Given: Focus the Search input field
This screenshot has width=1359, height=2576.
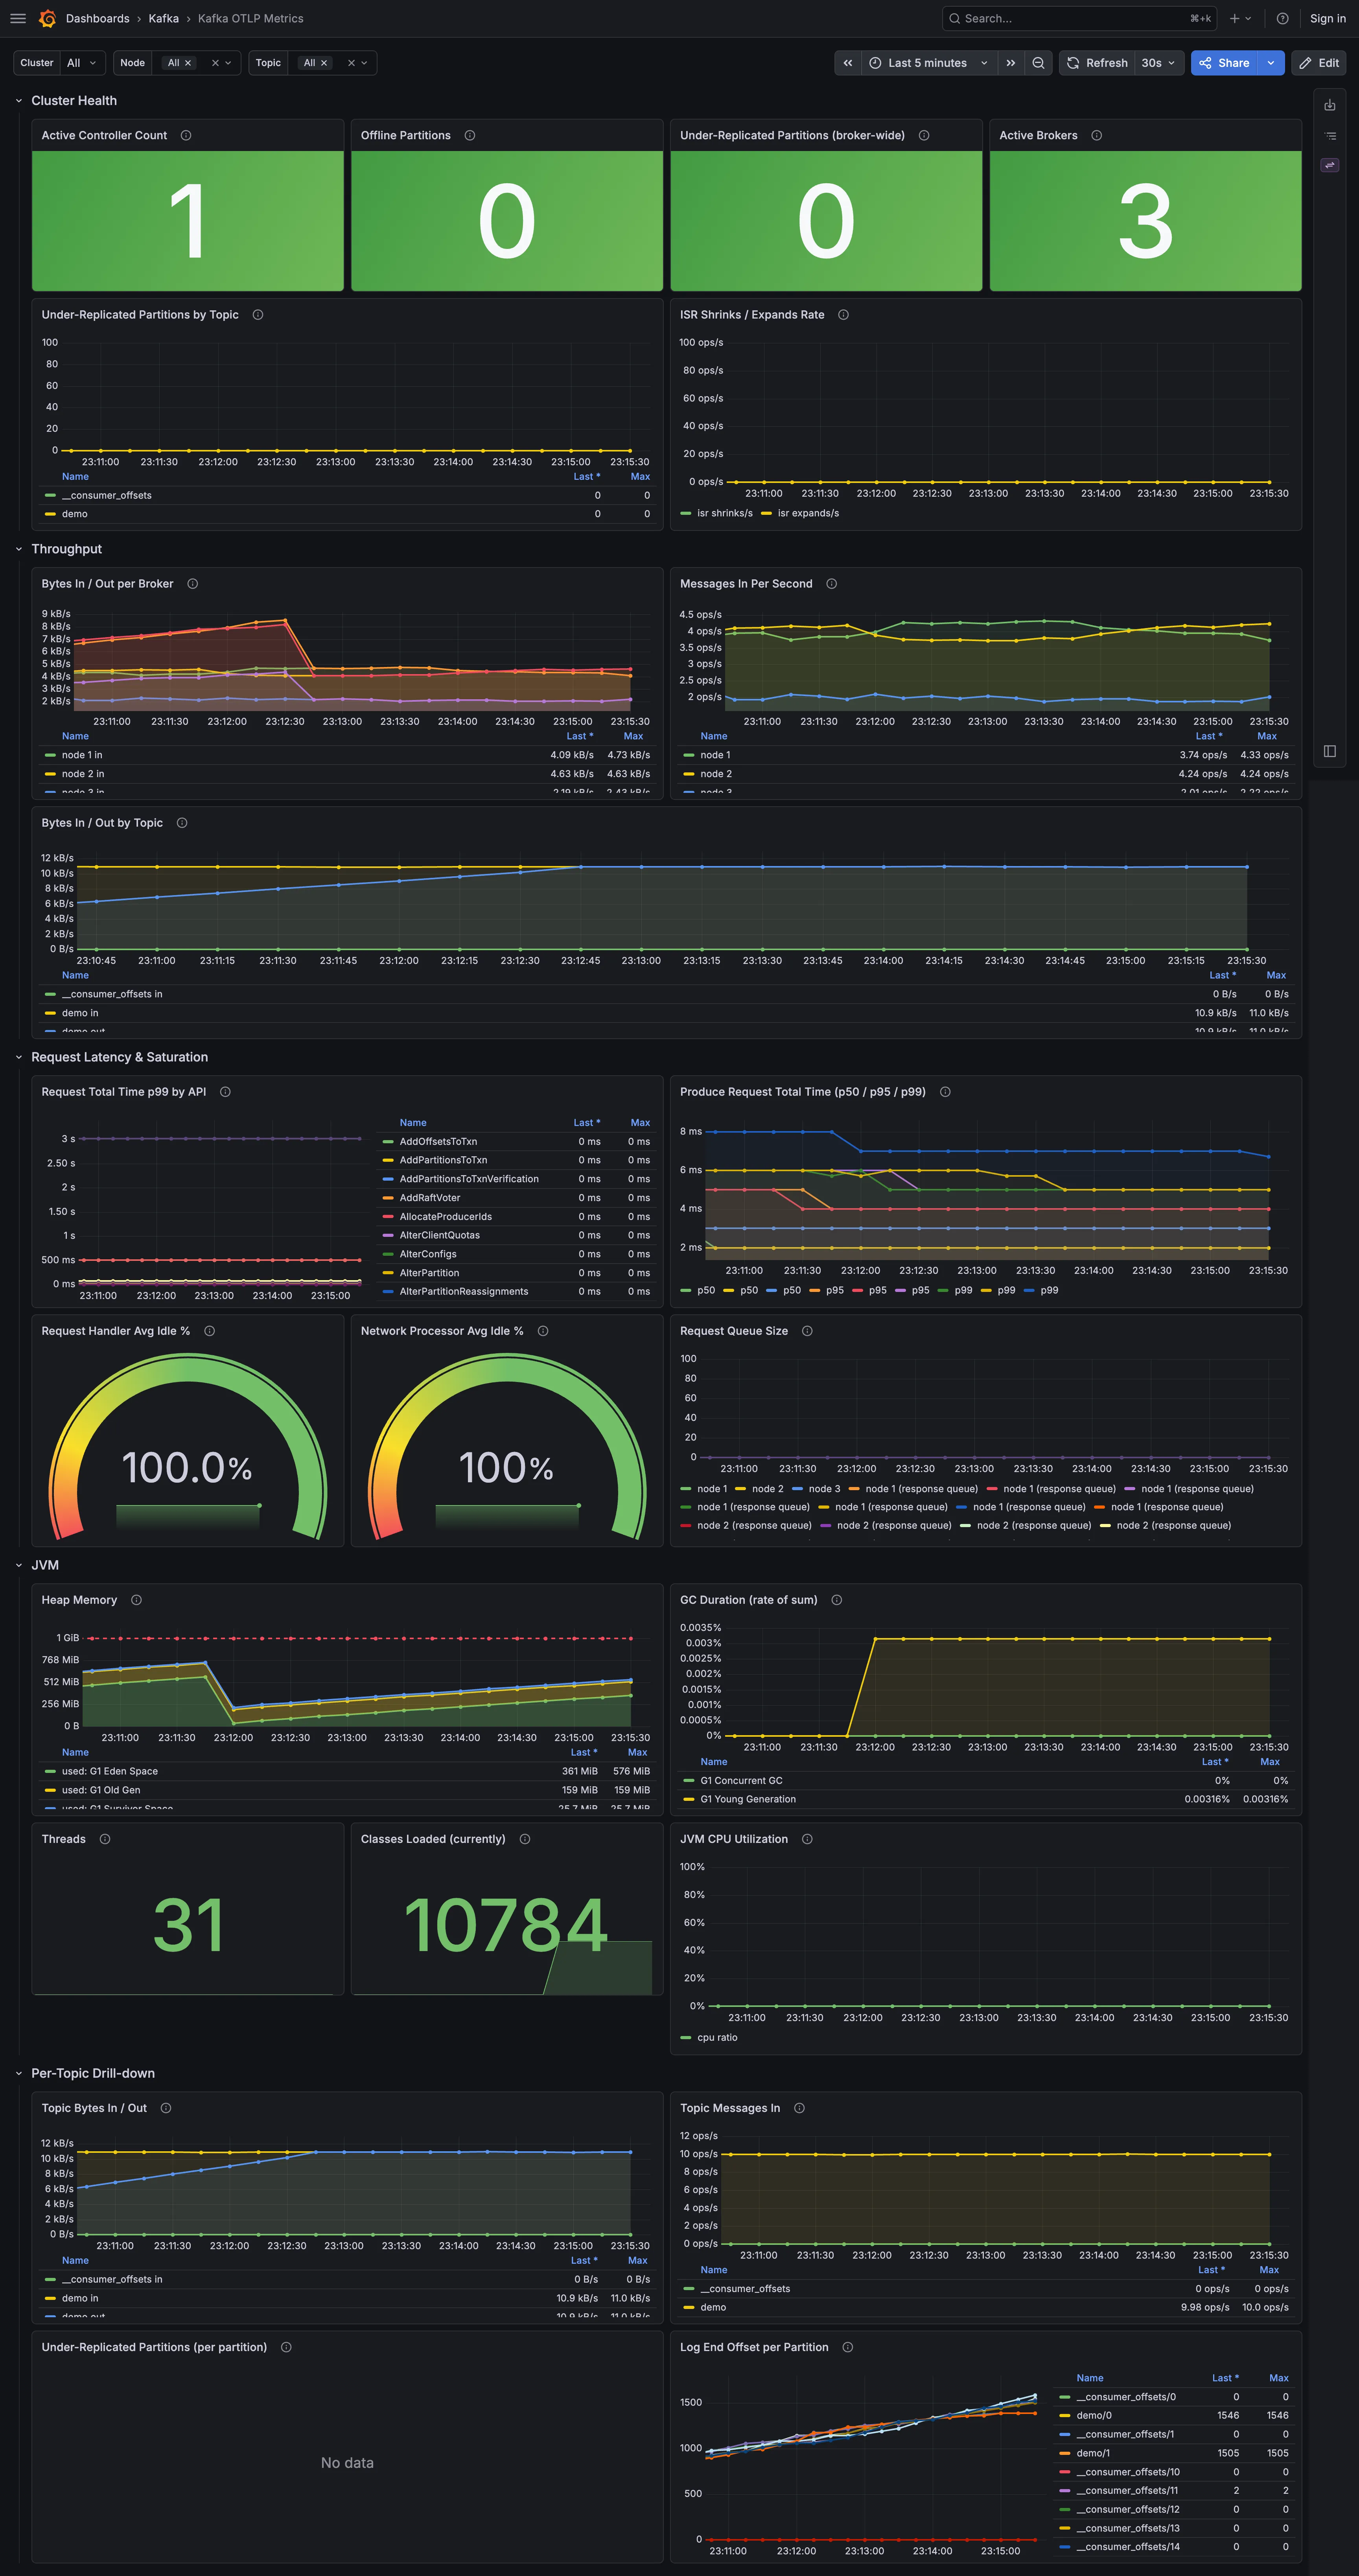Looking at the screenshot, I should coord(1079,18).
